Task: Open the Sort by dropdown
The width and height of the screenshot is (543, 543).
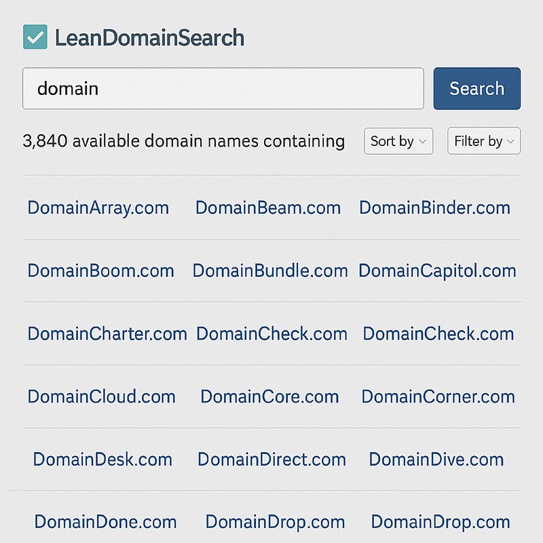Action: 398,141
